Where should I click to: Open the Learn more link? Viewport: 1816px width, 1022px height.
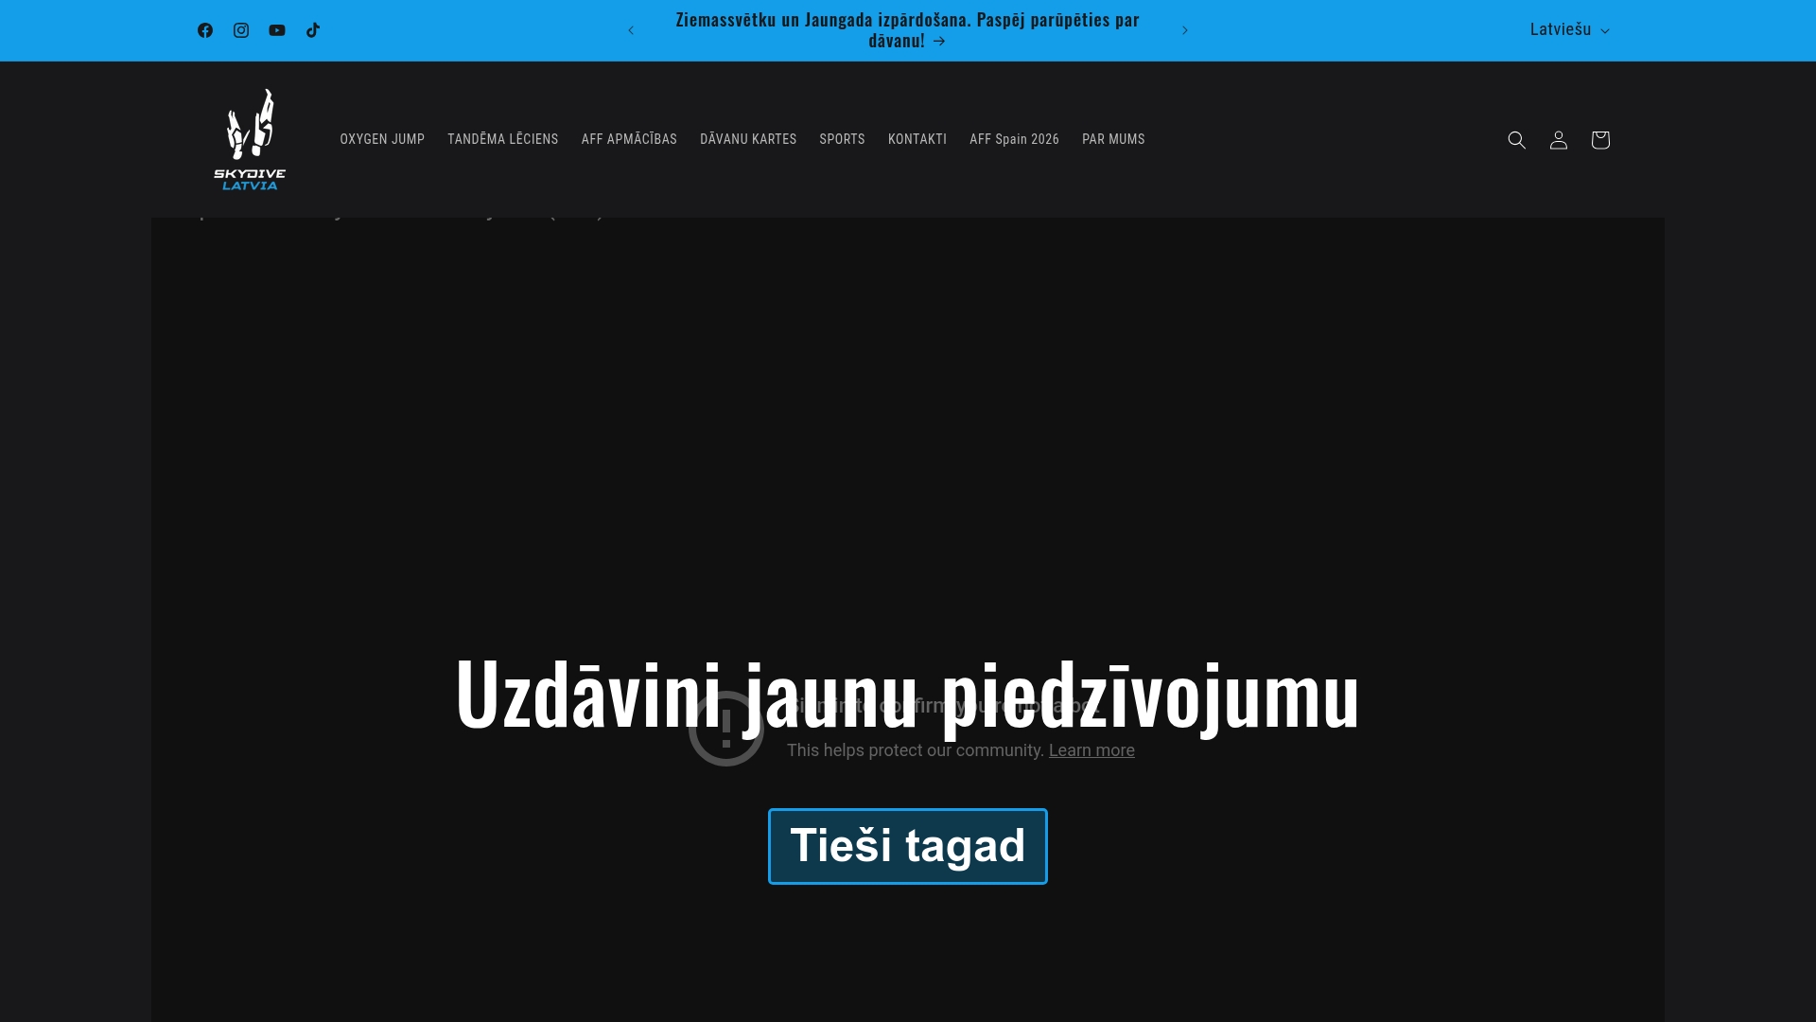pyautogui.click(x=1091, y=749)
